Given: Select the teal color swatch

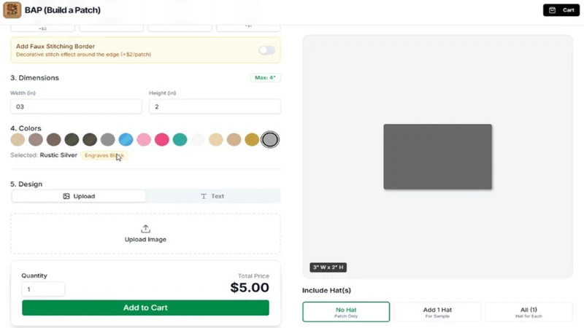Looking at the screenshot, I should 180,139.
